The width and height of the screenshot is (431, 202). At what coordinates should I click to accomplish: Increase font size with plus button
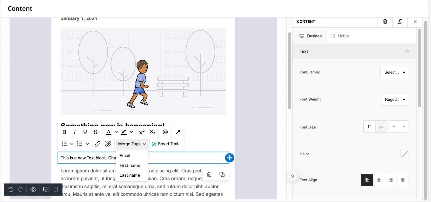404,127
